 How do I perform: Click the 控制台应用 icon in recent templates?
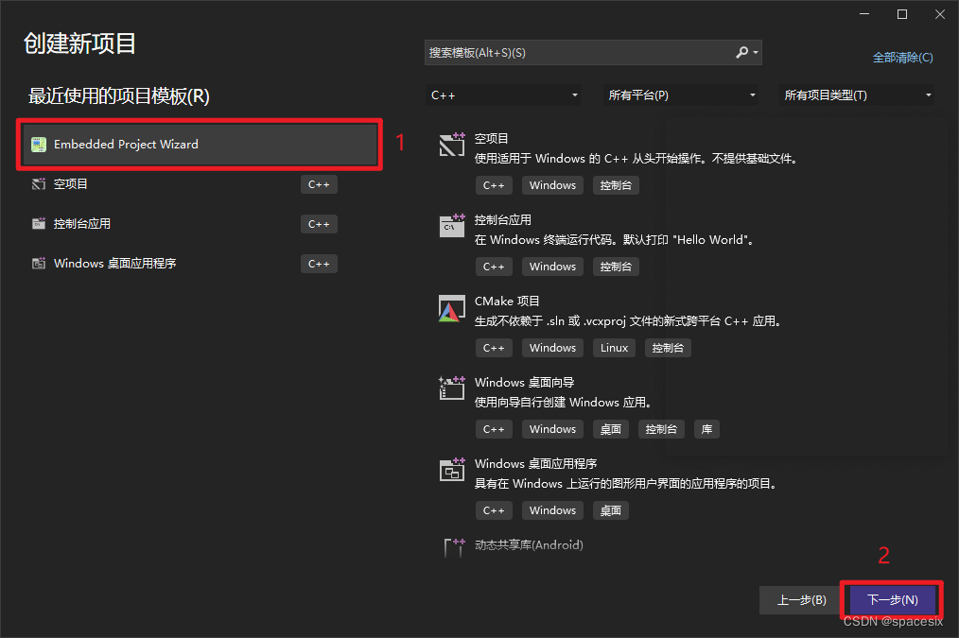[x=39, y=224]
